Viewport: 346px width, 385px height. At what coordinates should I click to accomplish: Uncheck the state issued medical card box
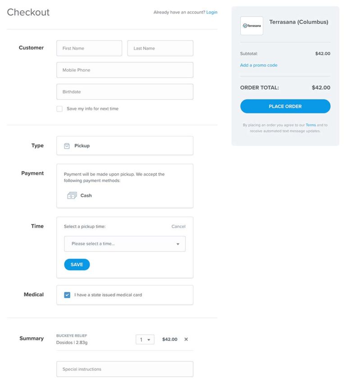tap(67, 295)
